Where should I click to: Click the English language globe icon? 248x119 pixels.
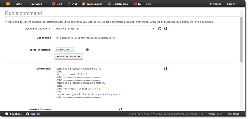28,114
